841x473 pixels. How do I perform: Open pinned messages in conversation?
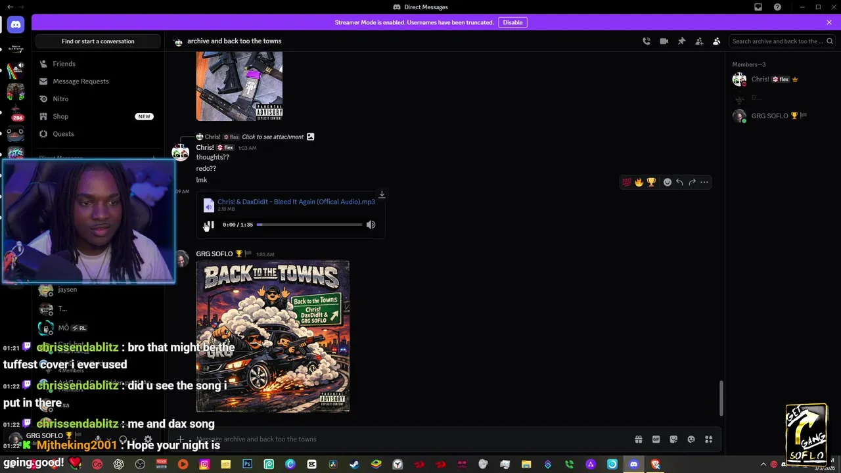coord(682,41)
